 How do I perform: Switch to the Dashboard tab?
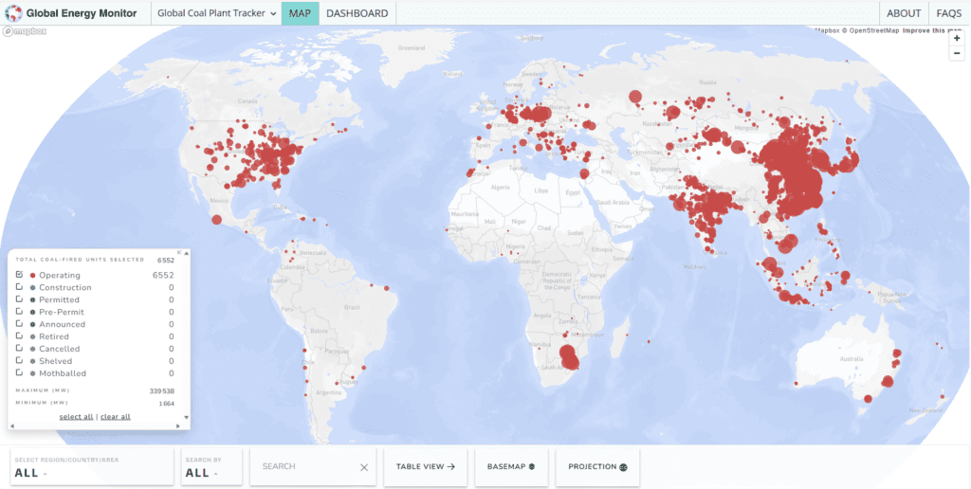click(x=356, y=13)
